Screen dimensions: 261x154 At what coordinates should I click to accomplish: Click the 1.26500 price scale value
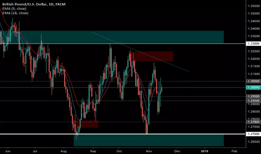(254, 142)
